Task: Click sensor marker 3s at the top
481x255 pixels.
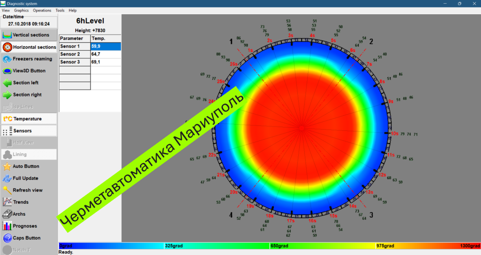Action: pos(290,35)
